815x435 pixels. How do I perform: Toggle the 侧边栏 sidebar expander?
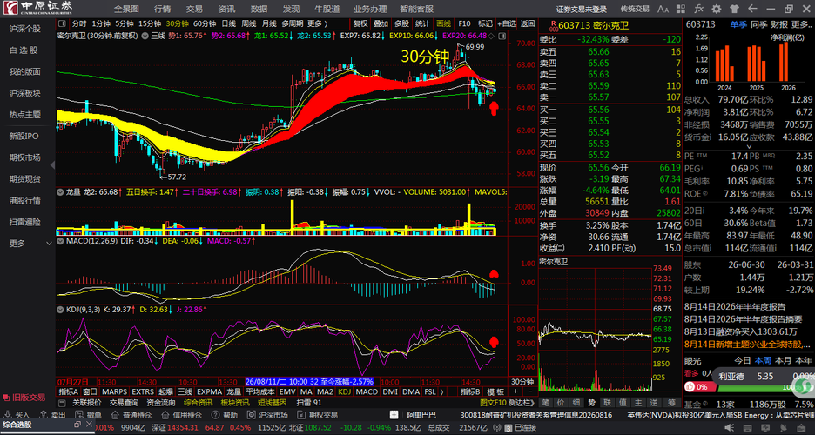coord(521,403)
